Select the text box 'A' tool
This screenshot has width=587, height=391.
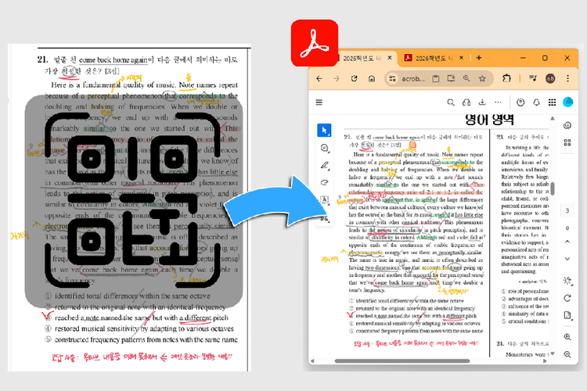(x=325, y=200)
